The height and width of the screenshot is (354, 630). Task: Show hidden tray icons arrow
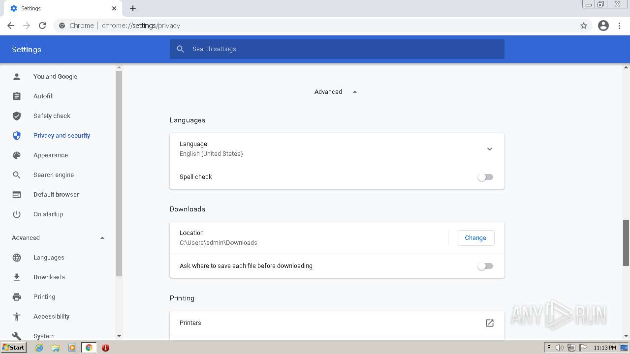tap(549, 347)
